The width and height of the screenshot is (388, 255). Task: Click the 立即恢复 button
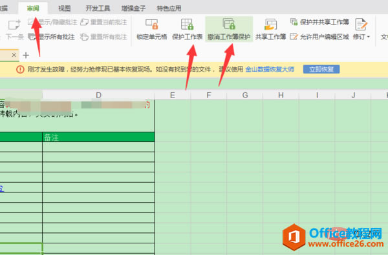(x=321, y=70)
